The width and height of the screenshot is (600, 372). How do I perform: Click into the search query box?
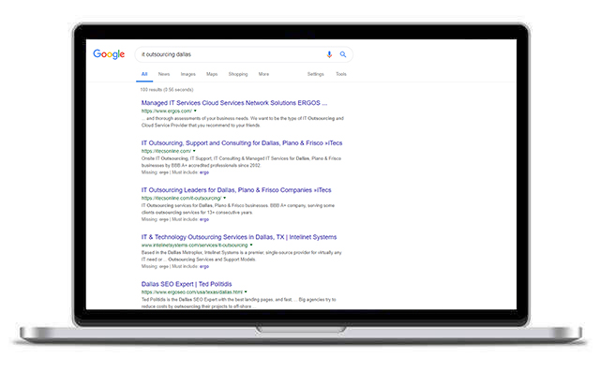tap(230, 54)
